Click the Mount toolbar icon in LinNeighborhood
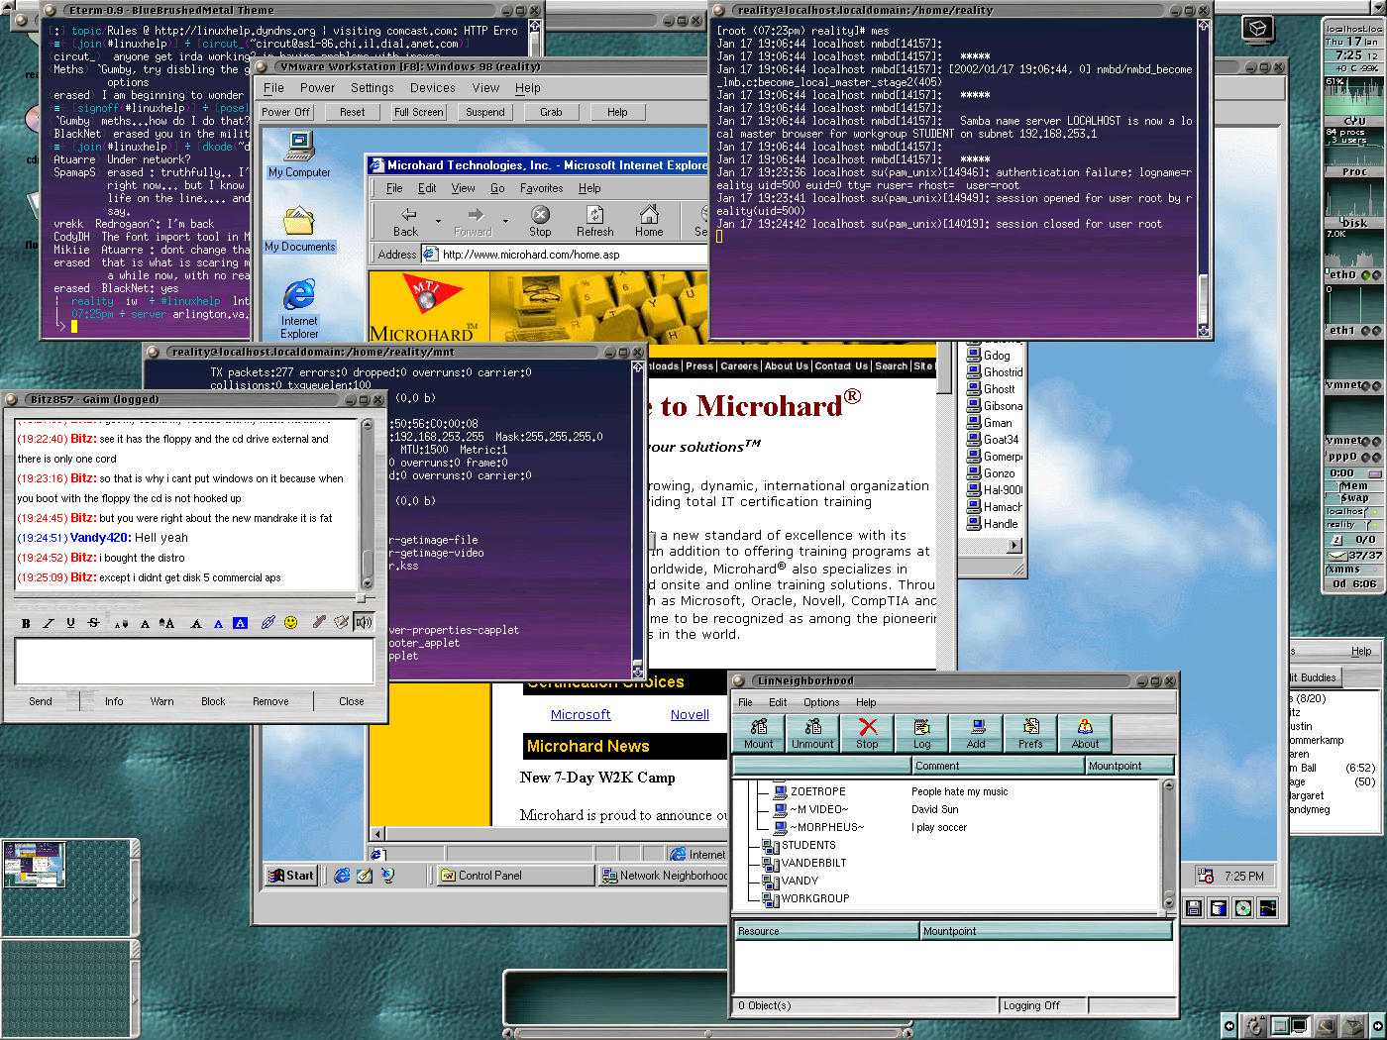This screenshot has height=1040, width=1387. pos(759,734)
